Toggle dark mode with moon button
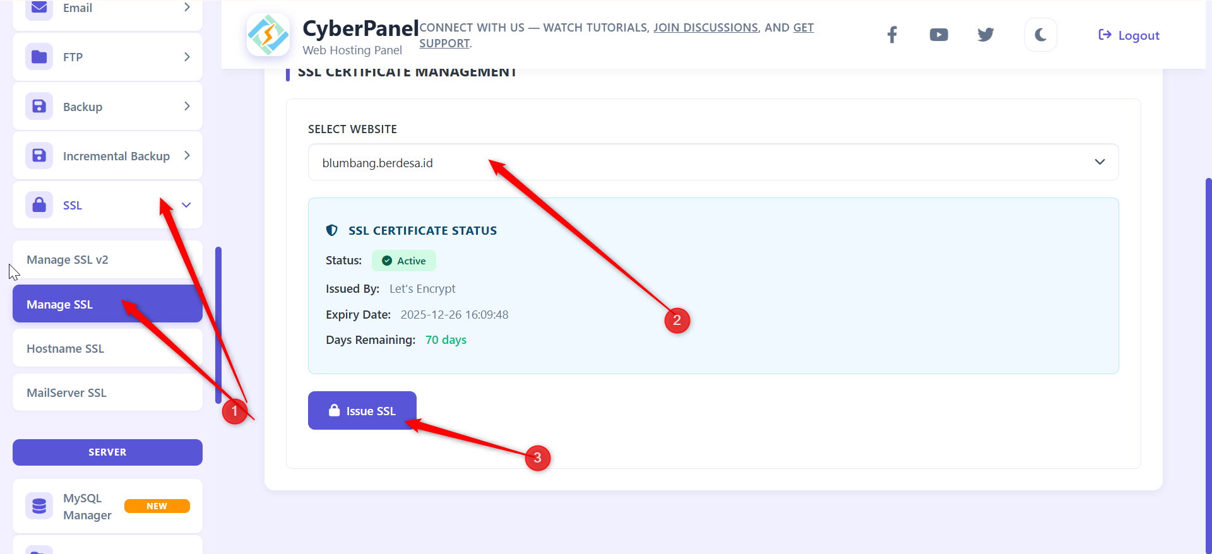The image size is (1212, 554). pyautogui.click(x=1040, y=35)
